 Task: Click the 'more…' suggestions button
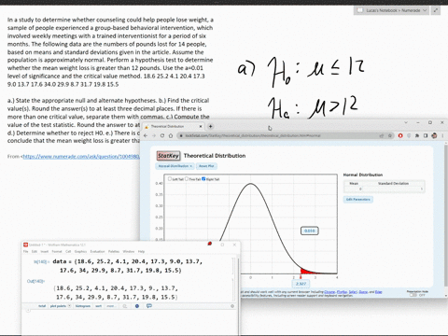pyautogui.click(x=110, y=306)
